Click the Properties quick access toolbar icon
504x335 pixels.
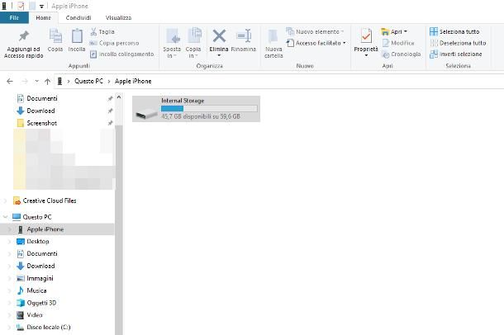tap(21, 6)
